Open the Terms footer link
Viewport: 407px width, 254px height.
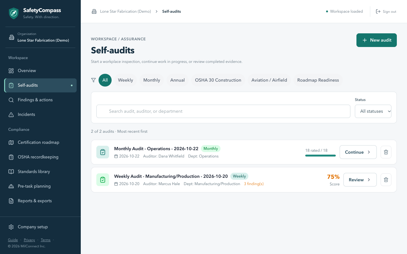[45, 240]
